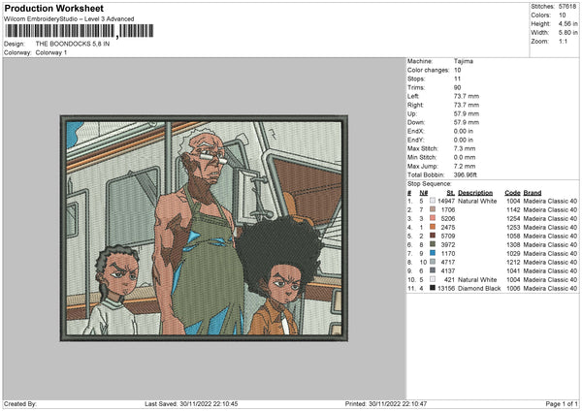This screenshot has height=411, width=582.
Task: Click the Trims value 90
Action: pos(457,87)
